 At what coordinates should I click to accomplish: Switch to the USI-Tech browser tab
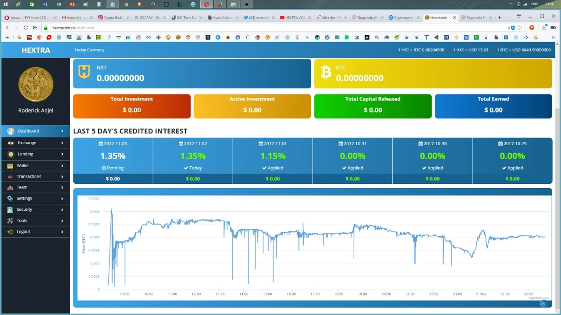(x=186, y=18)
